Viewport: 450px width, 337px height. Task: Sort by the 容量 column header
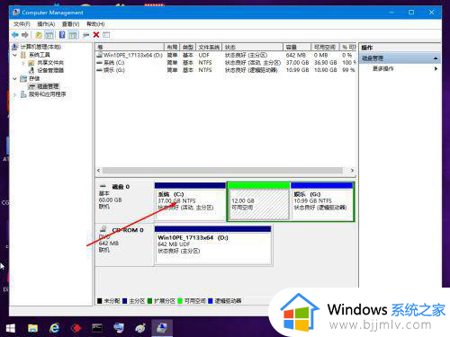tap(297, 47)
